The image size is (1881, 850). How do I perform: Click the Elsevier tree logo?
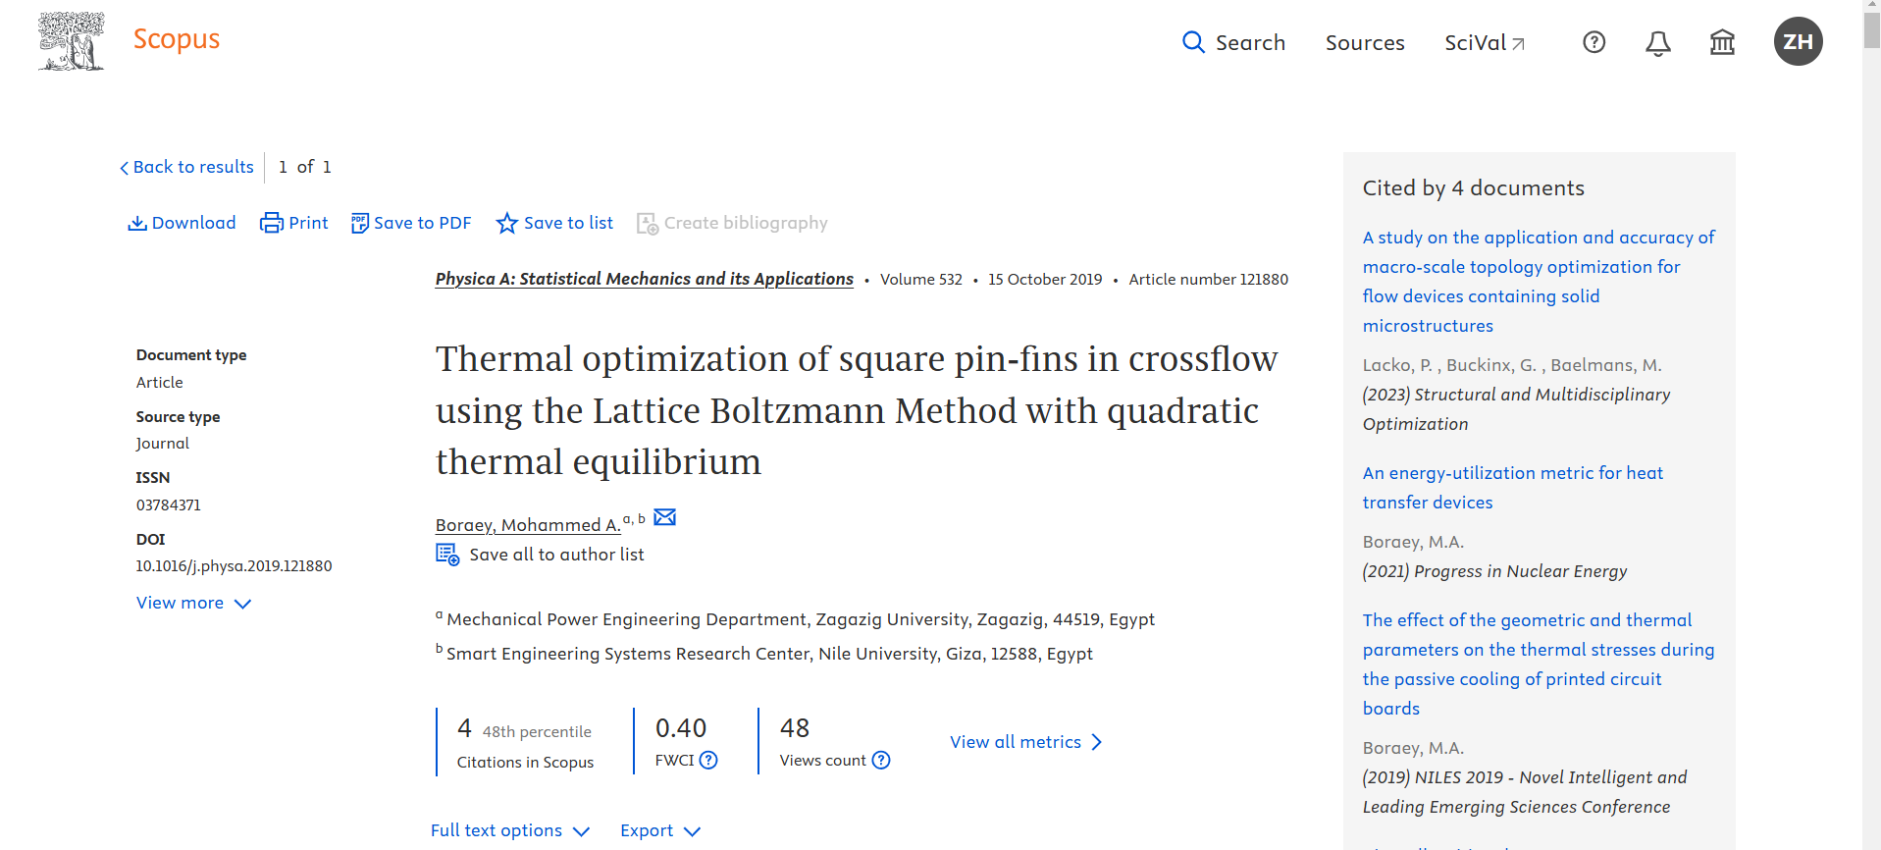pos(71,41)
